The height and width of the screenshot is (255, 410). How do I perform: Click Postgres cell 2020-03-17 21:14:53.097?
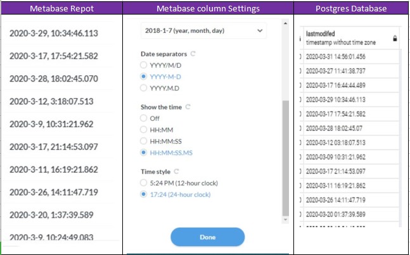tap(352, 171)
